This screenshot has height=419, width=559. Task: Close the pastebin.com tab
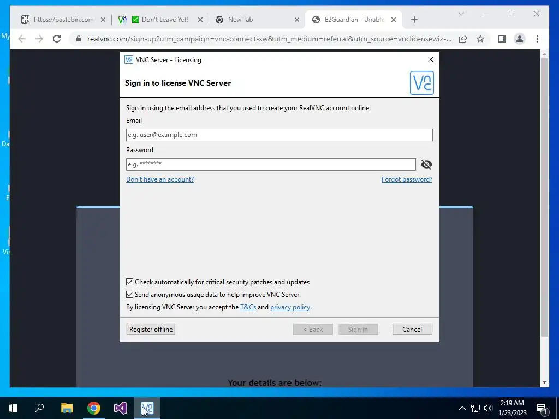(x=103, y=20)
